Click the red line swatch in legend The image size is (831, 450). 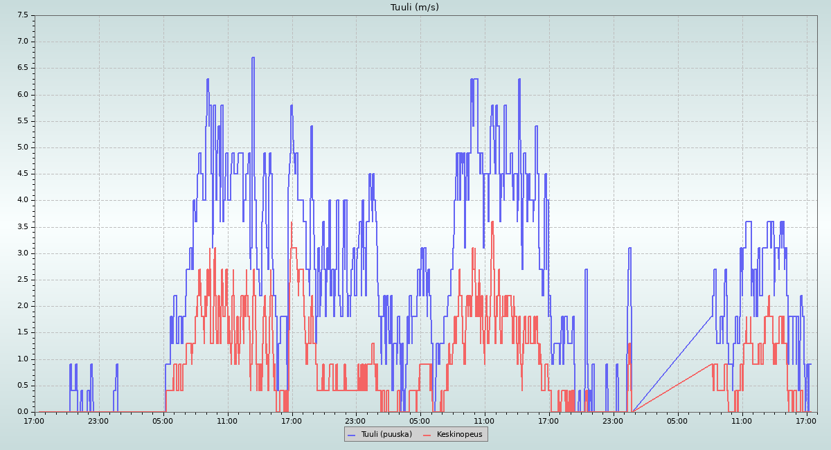427,435
